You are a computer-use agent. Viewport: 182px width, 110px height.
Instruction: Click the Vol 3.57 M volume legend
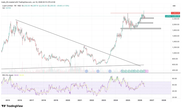point(6,8)
